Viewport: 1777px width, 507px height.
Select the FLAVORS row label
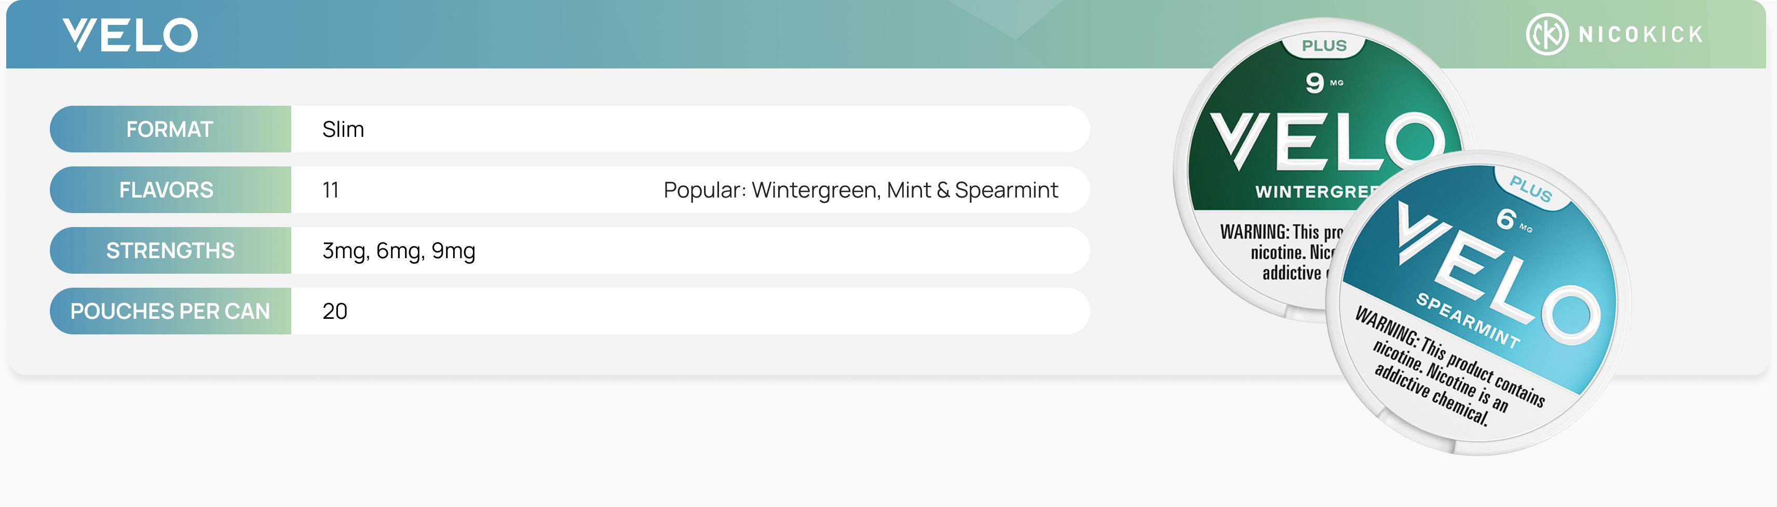(x=166, y=190)
